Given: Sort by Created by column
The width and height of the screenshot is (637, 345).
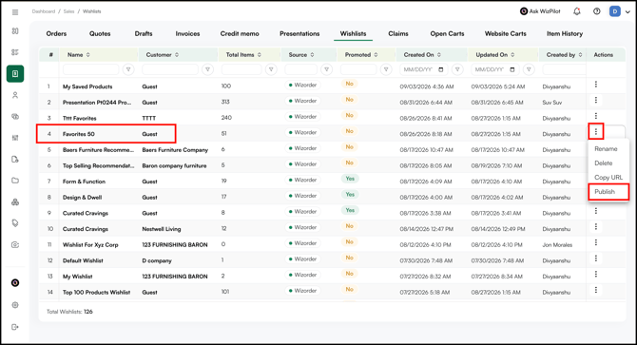Looking at the screenshot, I should pos(564,55).
